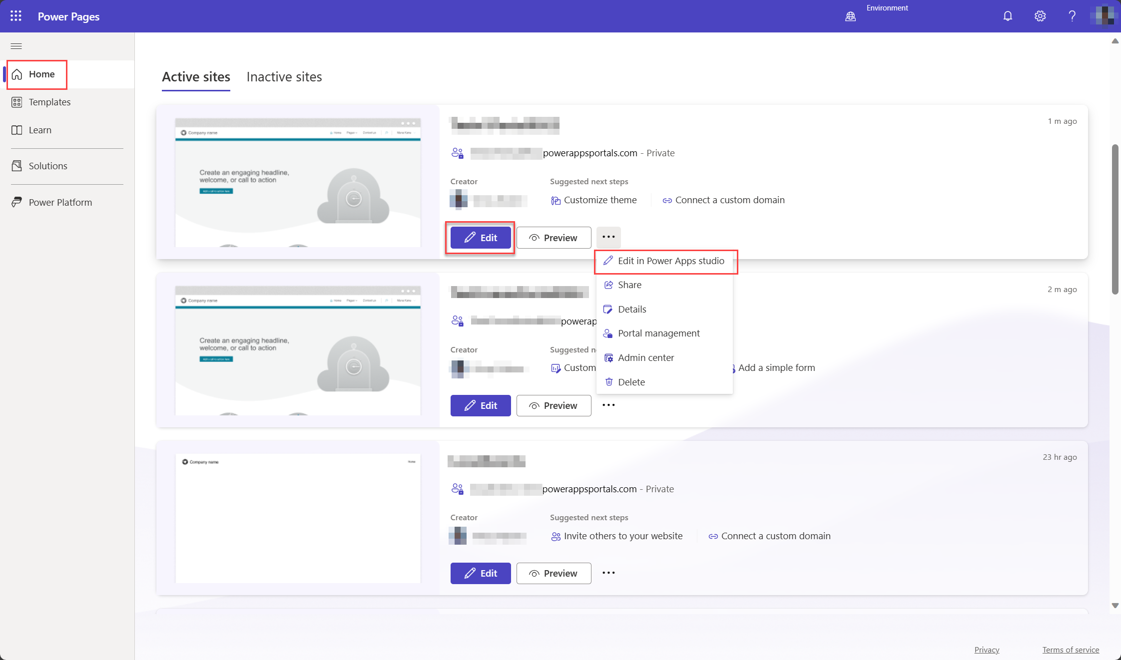The height and width of the screenshot is (660, 1121).
Task: Select Delete from the context menu
Action: point(631,382)
